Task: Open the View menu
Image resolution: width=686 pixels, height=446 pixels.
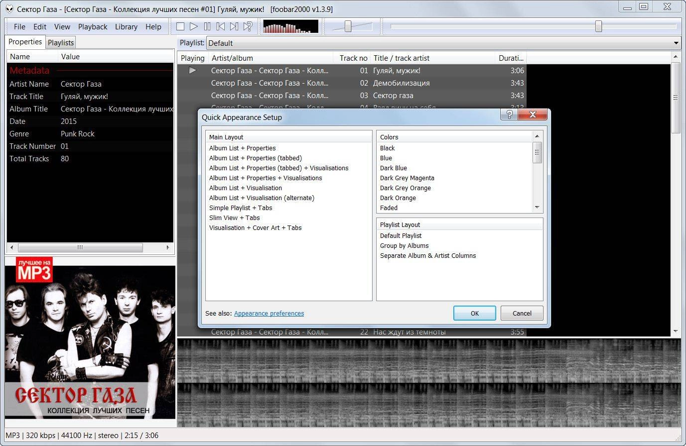Action: click(x=62, y=27)
